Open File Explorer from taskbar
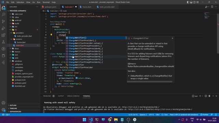This screenshot has width=219, height=123. pyautogui.click(x=116, y=120)
